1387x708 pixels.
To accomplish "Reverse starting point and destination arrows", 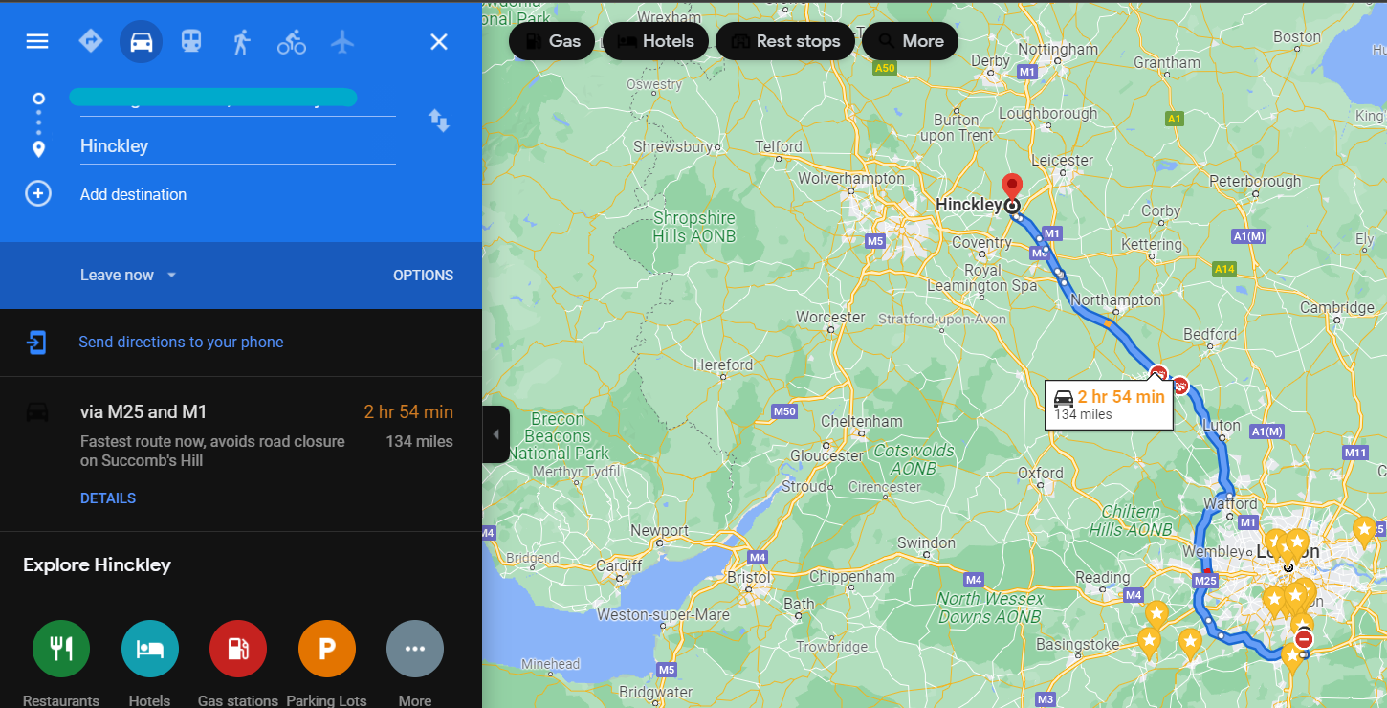I will pyautogui.click(x=439, y=121).
